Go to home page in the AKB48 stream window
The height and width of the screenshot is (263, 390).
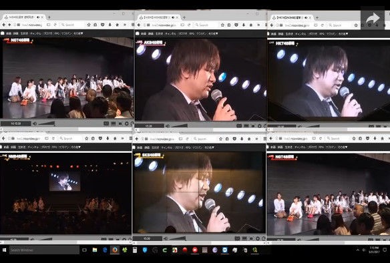pyautogui.click(x=250, y=25)
